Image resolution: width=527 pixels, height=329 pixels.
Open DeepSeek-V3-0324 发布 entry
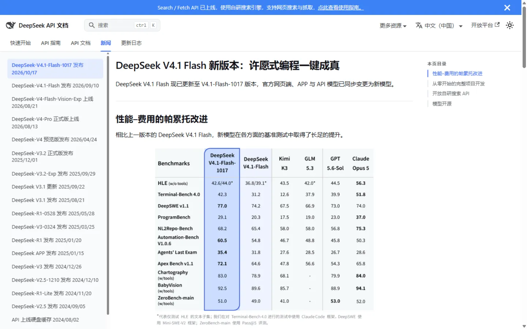[x=55, y=227]
